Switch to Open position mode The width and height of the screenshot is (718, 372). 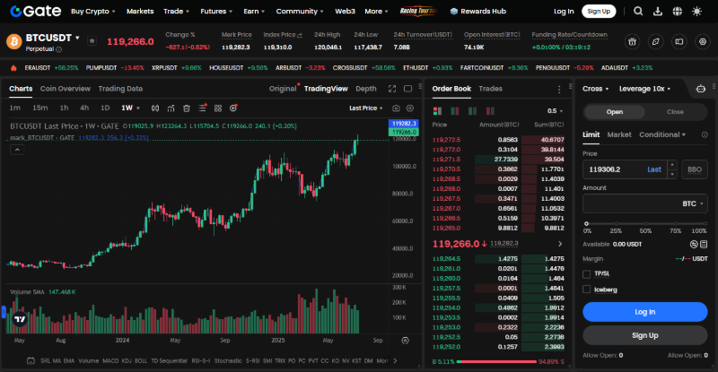(x=615, y=112)
